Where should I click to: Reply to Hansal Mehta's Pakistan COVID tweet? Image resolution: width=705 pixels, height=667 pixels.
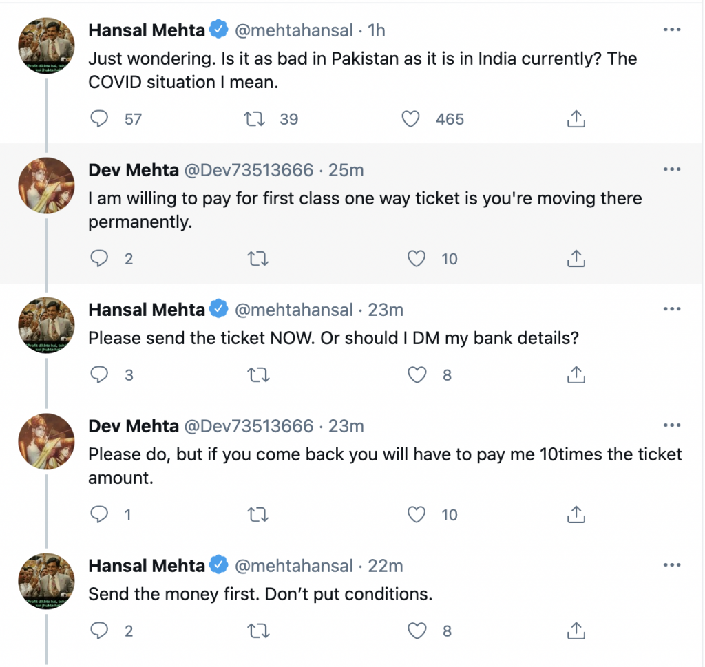[x=101, y=119]
